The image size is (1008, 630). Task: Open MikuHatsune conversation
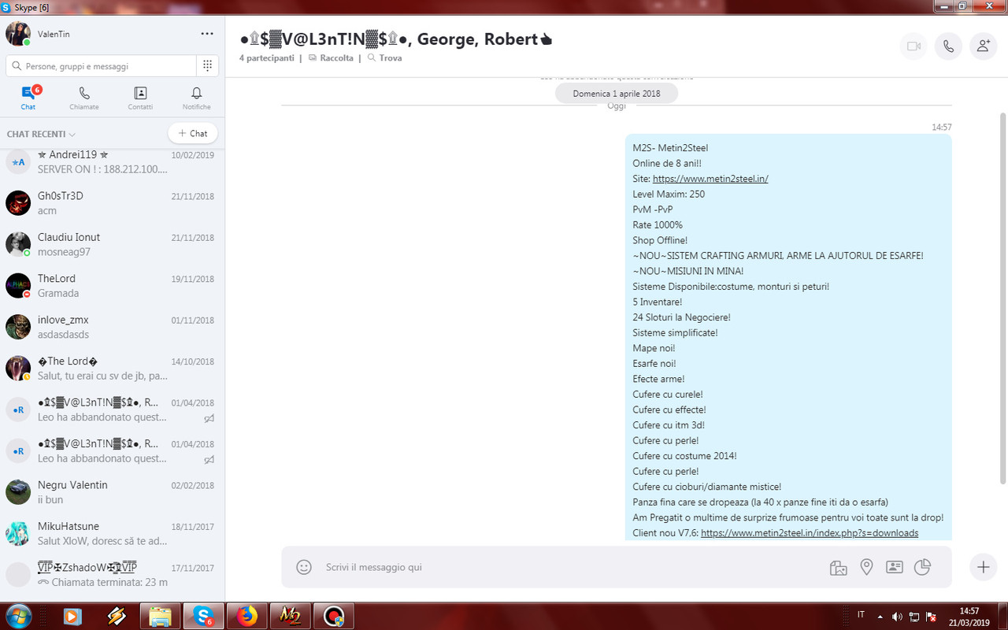tap(113, 533)
